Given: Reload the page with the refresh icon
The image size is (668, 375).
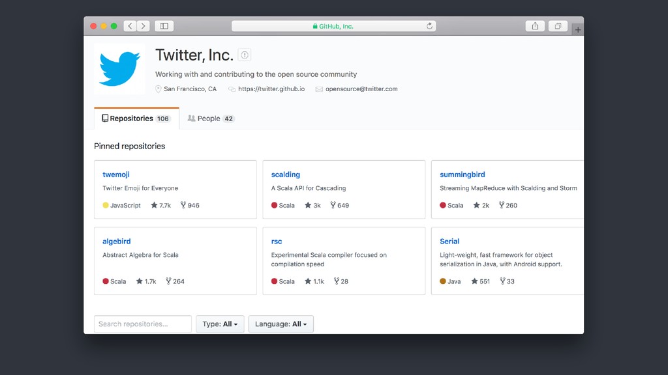Looking at the screenshot, I should click(x=429, y=26).
